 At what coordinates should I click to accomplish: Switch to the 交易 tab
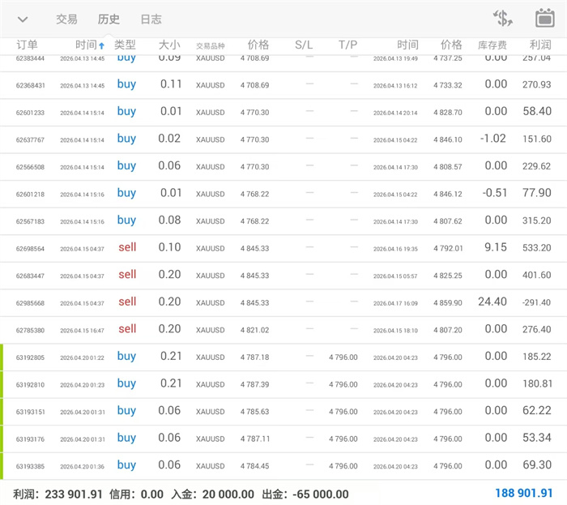[x=66, y=19]
